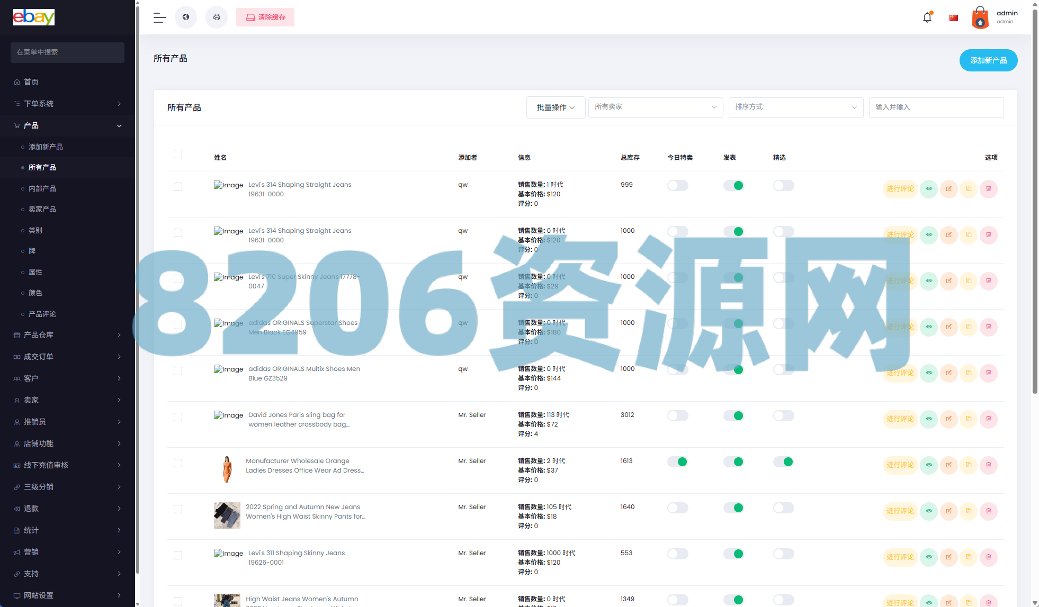Open 内部产品 in the sidebar

click(42, 188)
